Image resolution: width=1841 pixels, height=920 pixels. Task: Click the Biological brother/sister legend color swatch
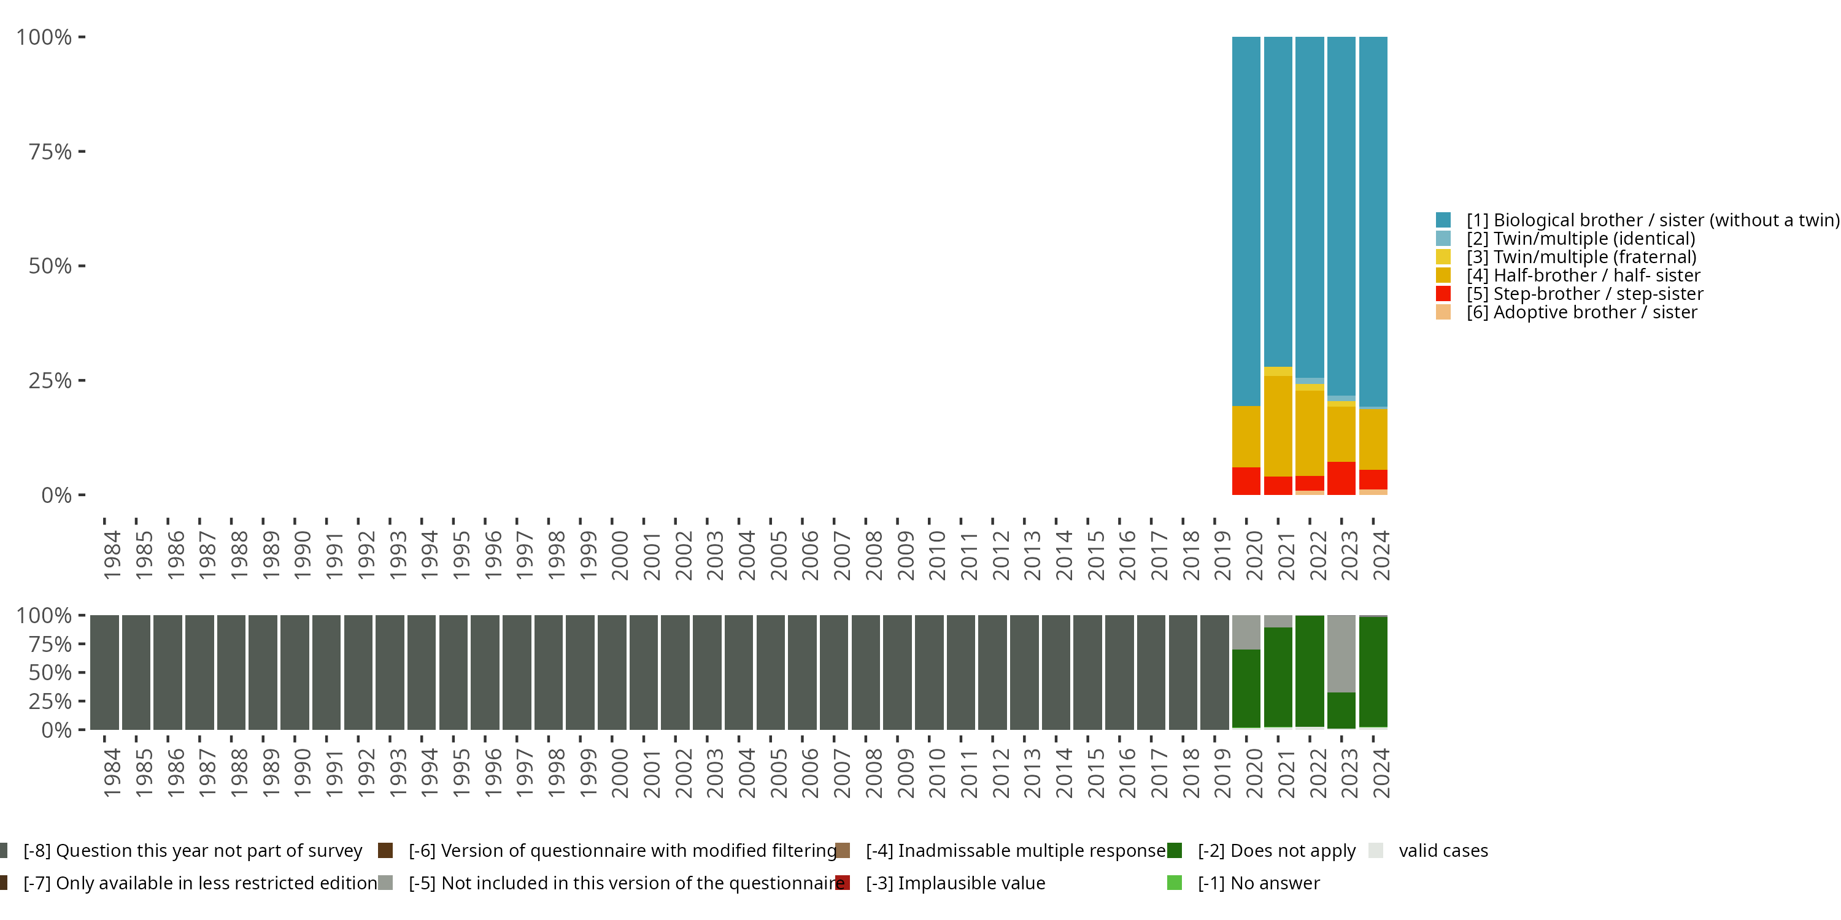(x=1443, y=220)
